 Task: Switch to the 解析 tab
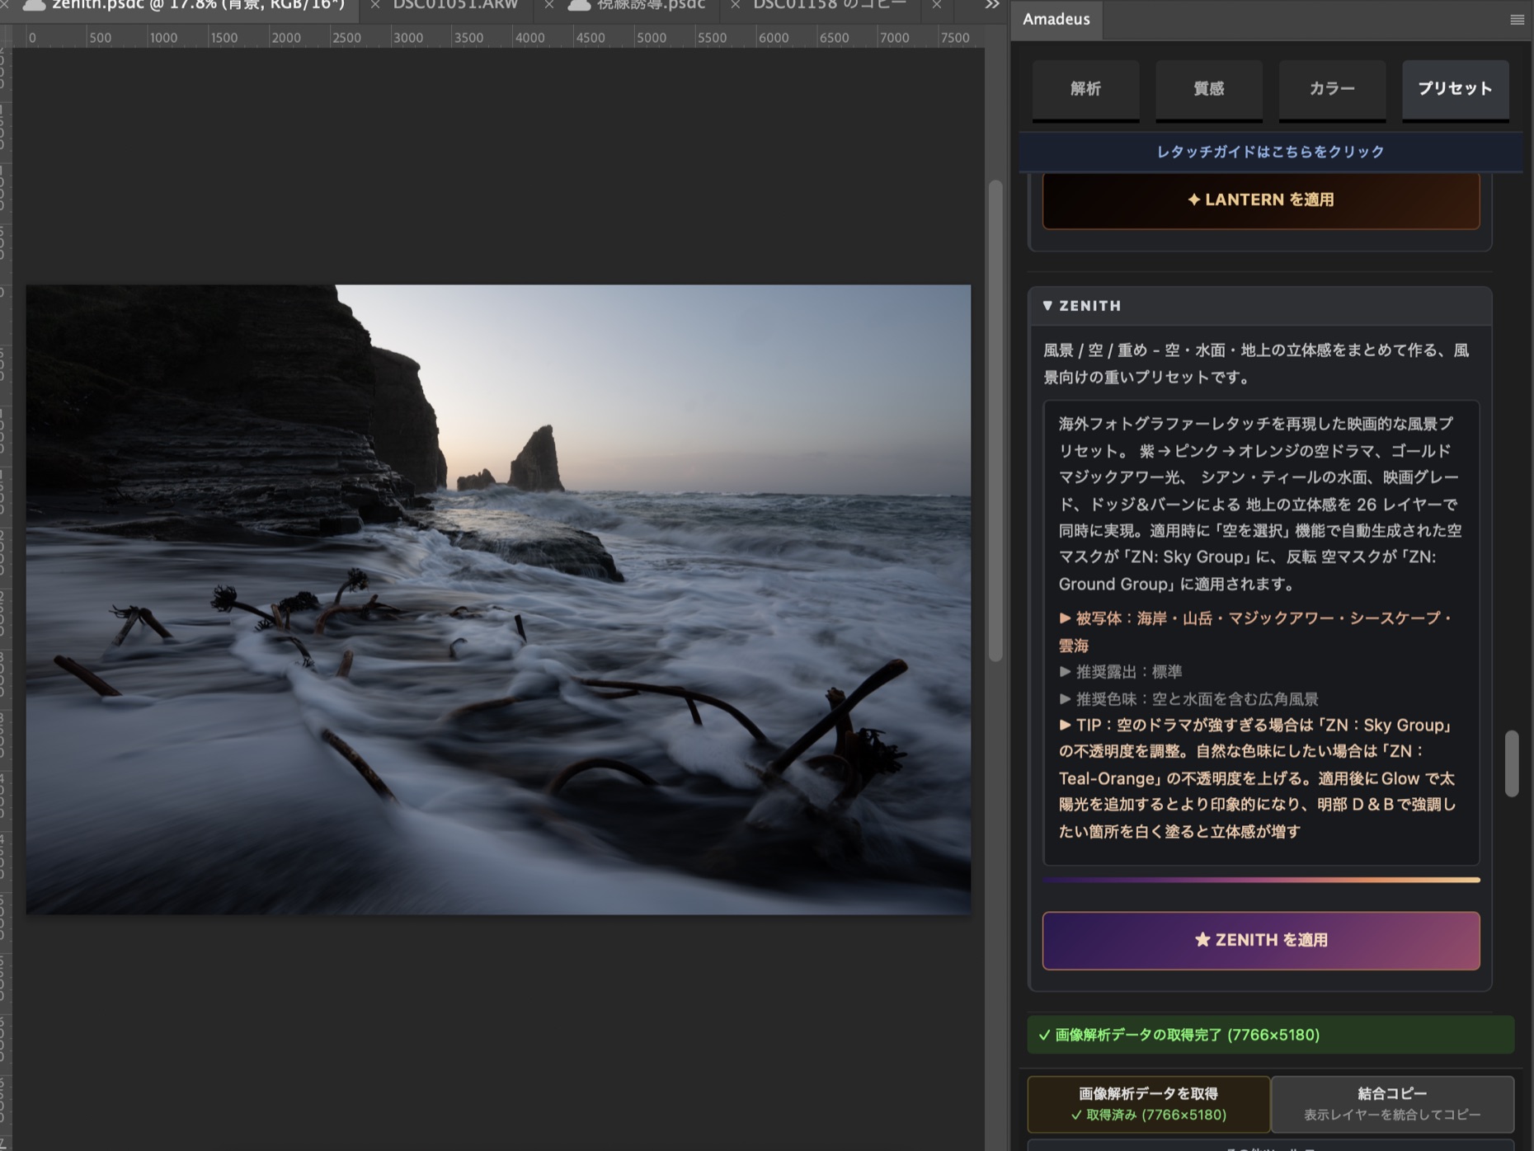click(1085, 89)
